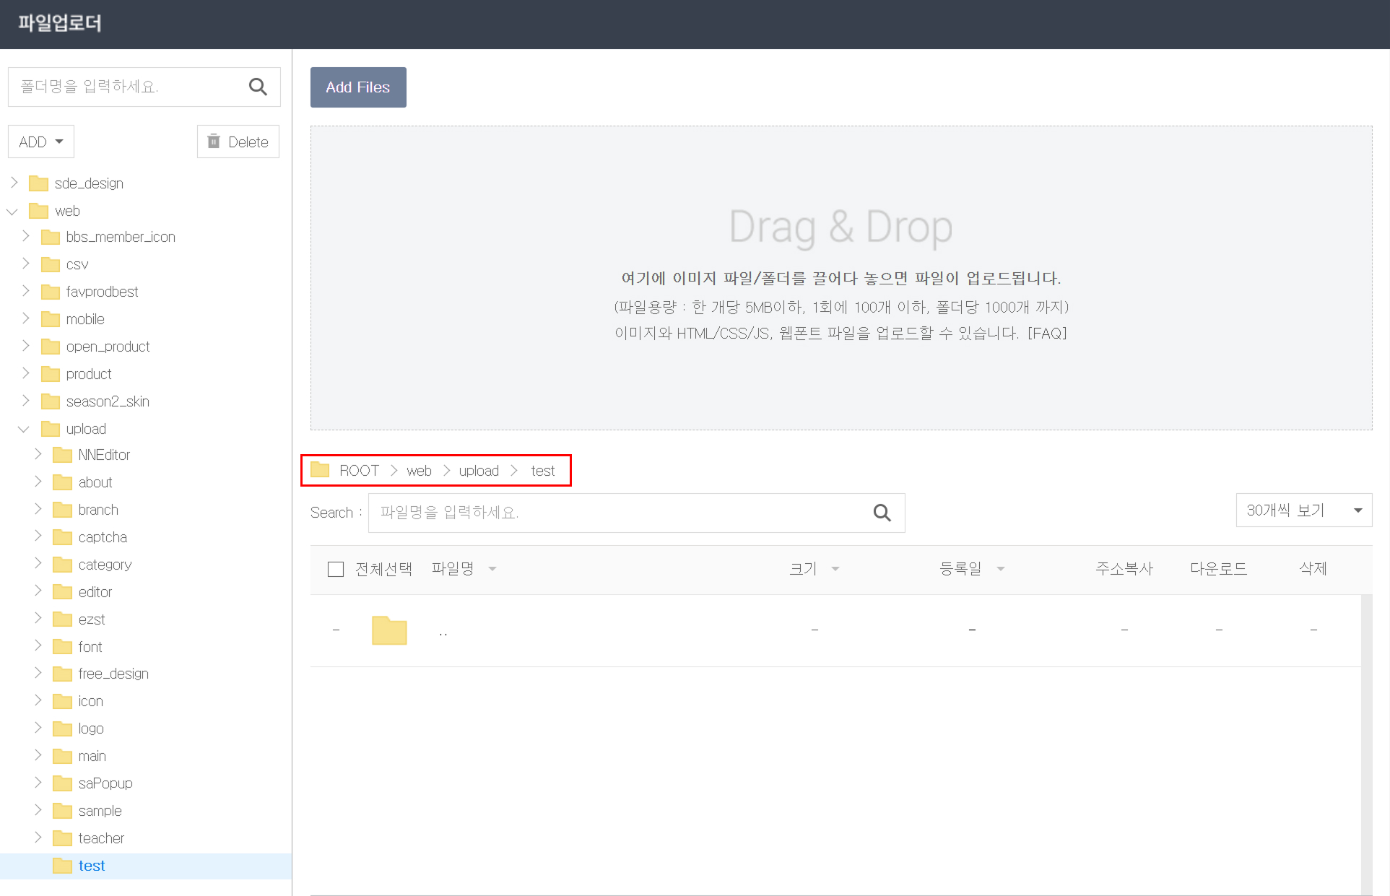Click the folder search magnifier icon
Screen dimensions: 1390x896
click(x=258, y=87)
